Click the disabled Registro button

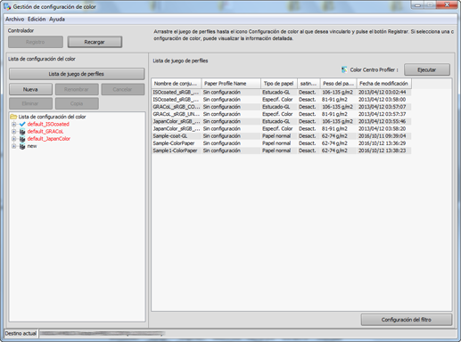[x=36, y=42]
